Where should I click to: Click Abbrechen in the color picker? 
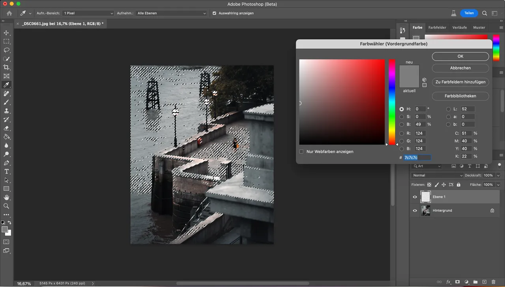point(460,68)
